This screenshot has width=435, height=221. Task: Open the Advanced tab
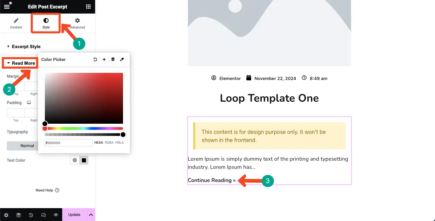[x=77, y=23]
